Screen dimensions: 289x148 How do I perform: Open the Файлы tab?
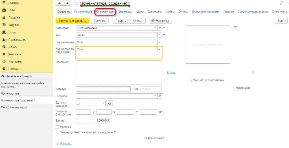[170, 12]
